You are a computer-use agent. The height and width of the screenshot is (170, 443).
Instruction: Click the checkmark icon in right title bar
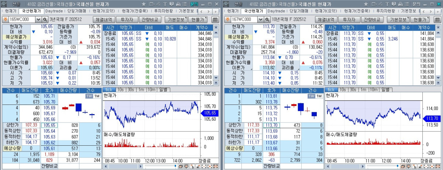click(x=226, y=4)
